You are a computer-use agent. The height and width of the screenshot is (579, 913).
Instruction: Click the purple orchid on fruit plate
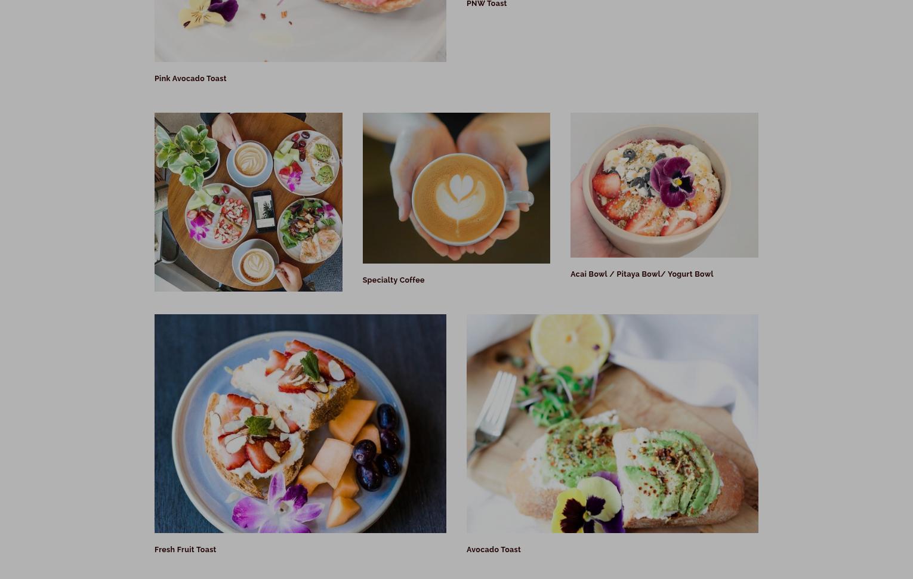pyautogui.click(x=279, y=500)
